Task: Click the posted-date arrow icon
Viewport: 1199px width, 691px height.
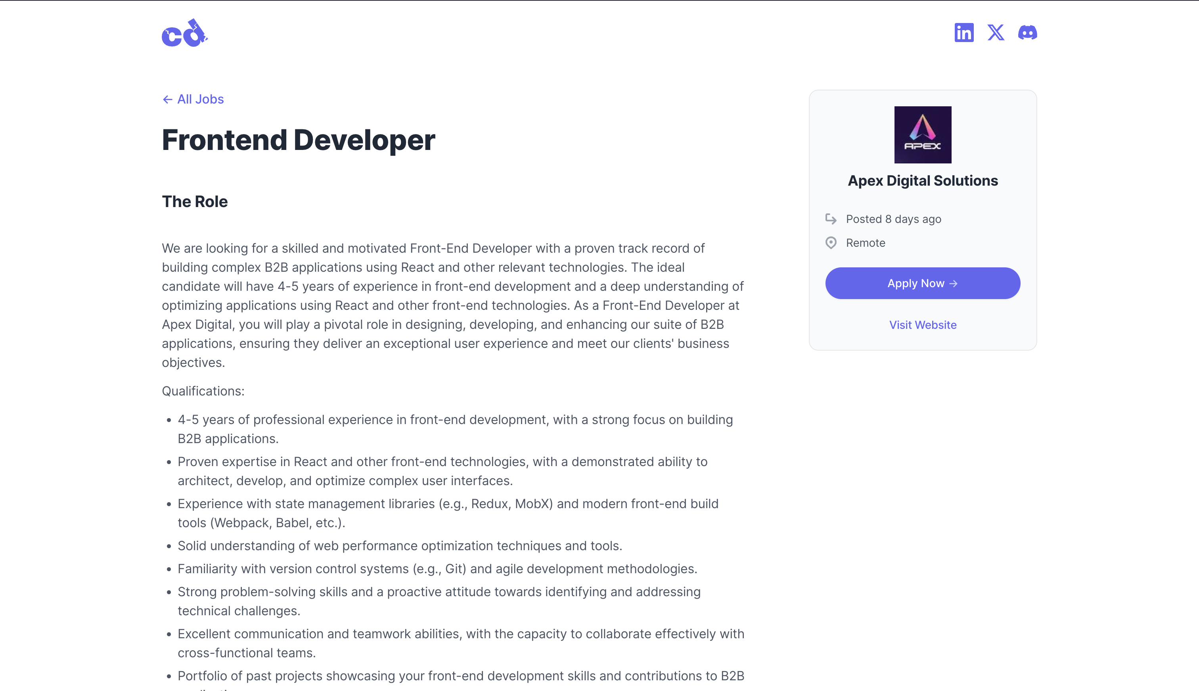Action: 831,219
